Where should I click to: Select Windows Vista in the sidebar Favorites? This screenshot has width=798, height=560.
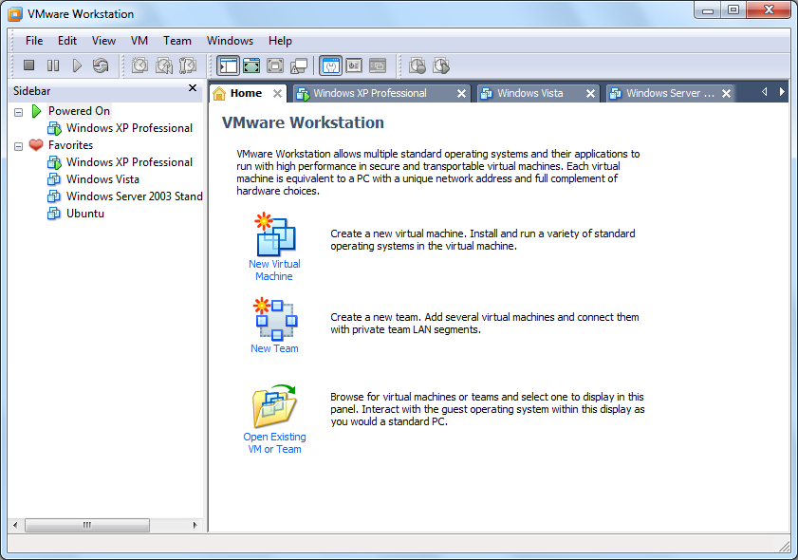coord(102,179)
